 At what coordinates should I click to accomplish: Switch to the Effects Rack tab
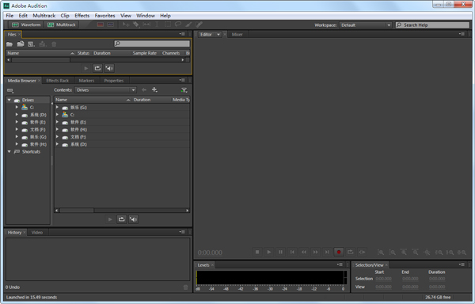click(58, 81)
